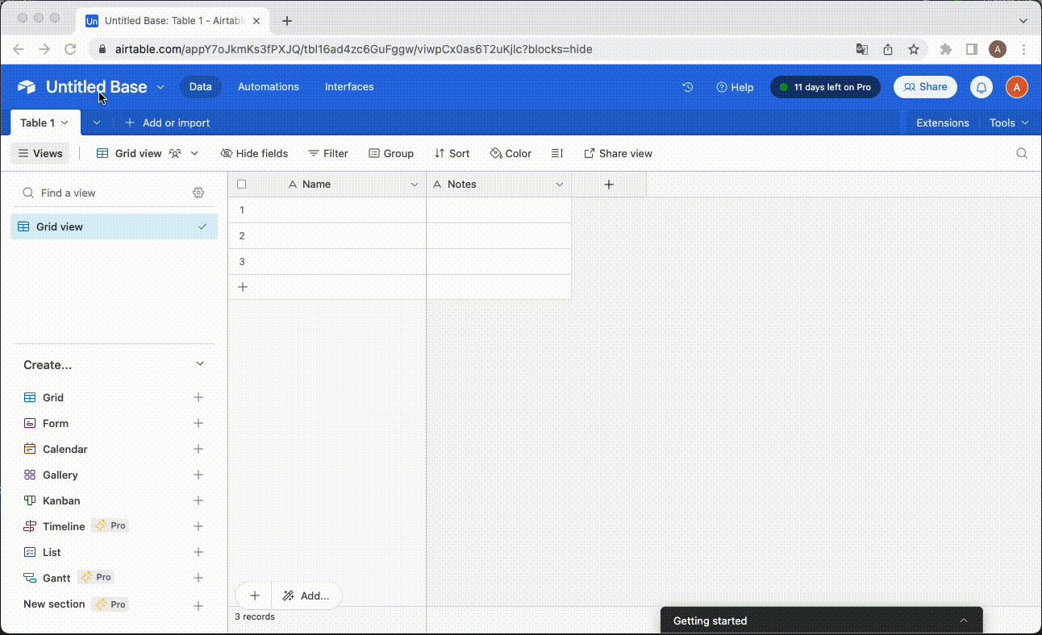Switch to the Automations tab
The width and height of the screenshot is (1042, 635).
[x=269, y=87]
